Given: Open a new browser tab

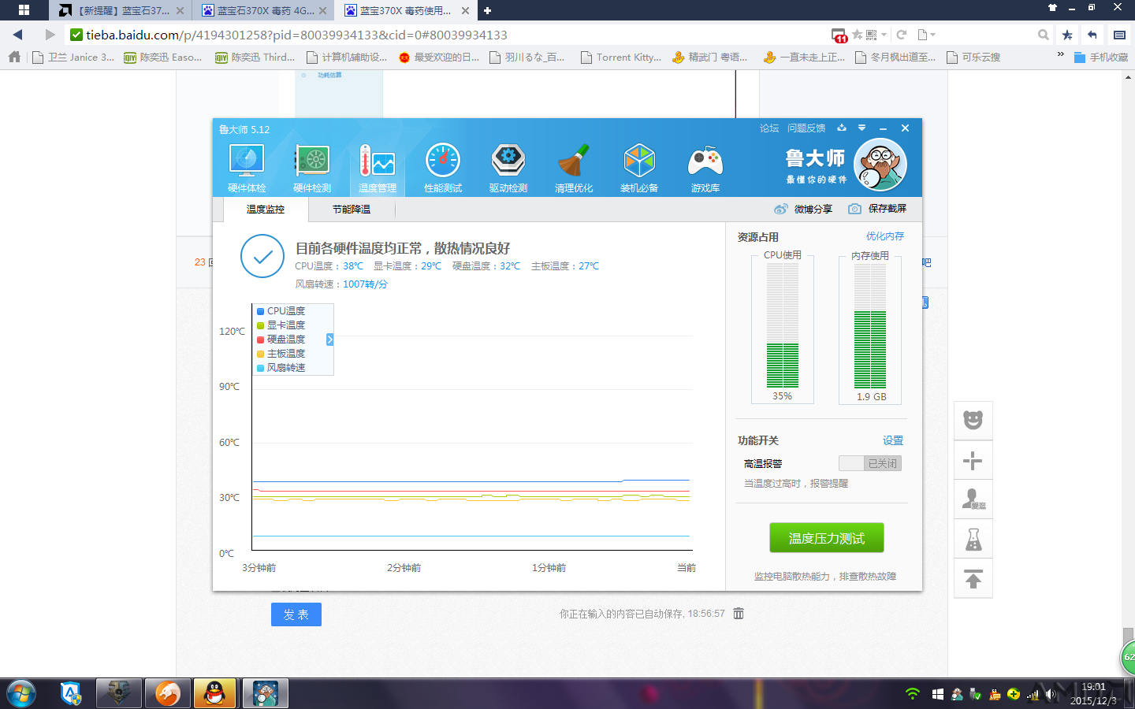Looking at the screenshot, I should (487, 10).
